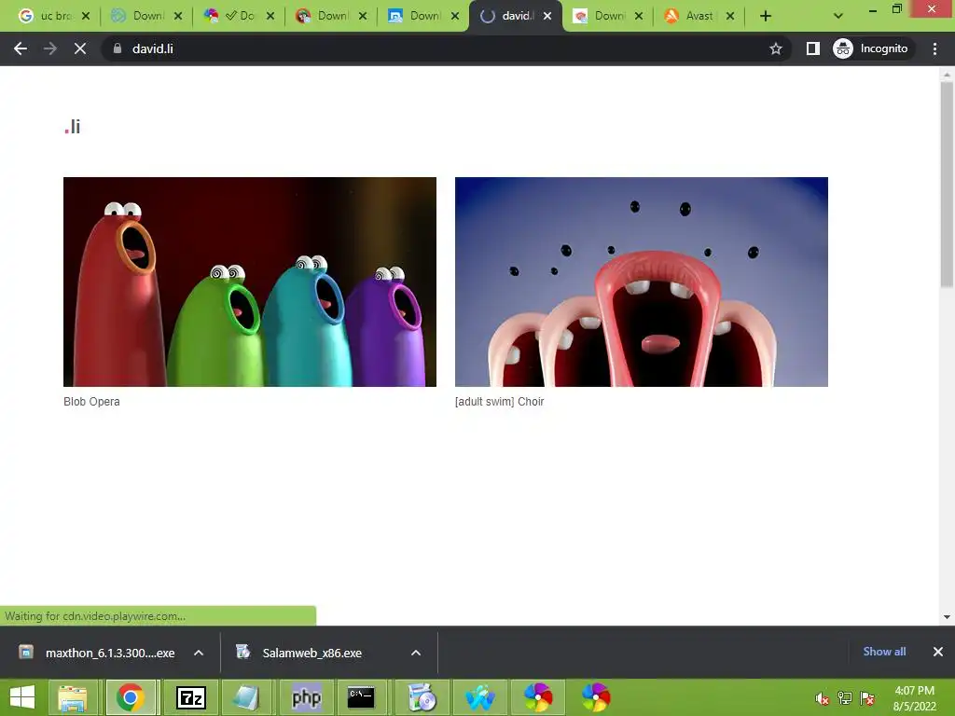Expand options for maxthon download
The height and width of the screenshot is (716, 955).
pos(199,653)
